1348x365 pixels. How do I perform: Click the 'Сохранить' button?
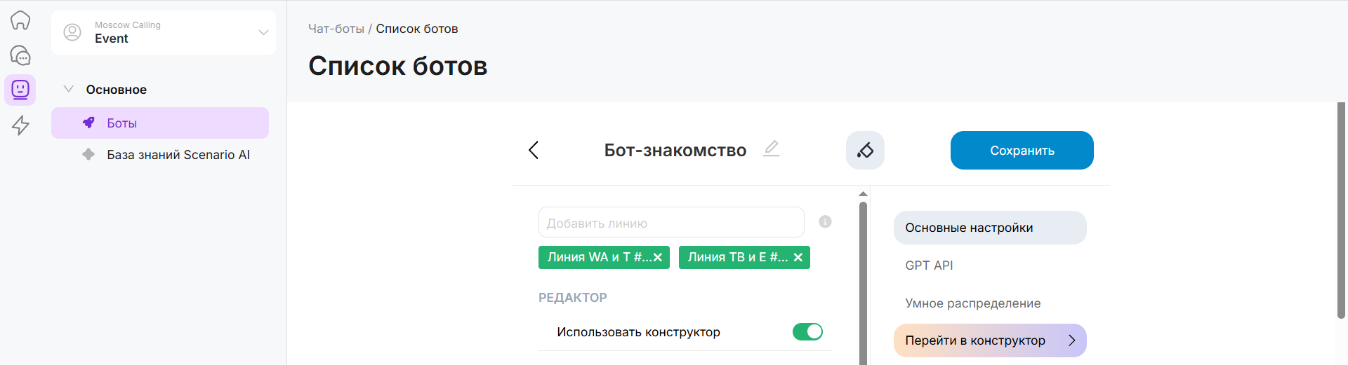pyautogui.click(x=1022, y=150)
